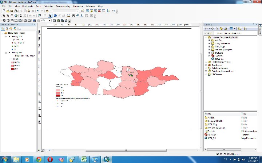Image resolution: width=262 pixels, height=163 pixels.
Task: Click the Print icon
Action: (x=16, y=11)
